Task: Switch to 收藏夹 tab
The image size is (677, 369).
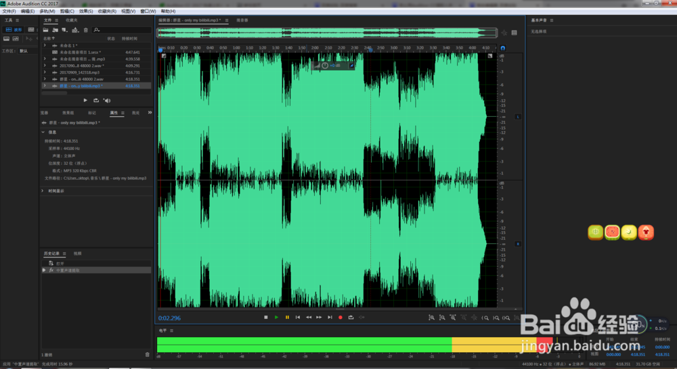Action: 72,20
